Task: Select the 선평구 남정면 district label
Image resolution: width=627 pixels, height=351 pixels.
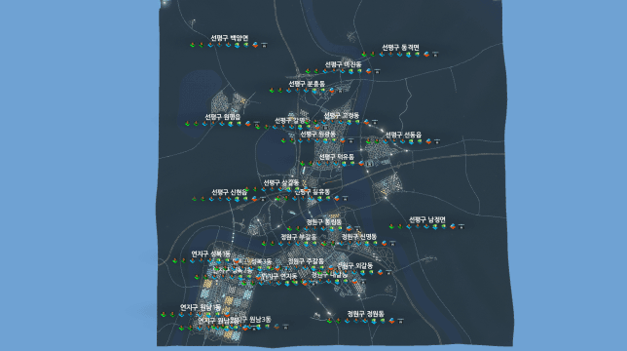Action: [427, 219]
